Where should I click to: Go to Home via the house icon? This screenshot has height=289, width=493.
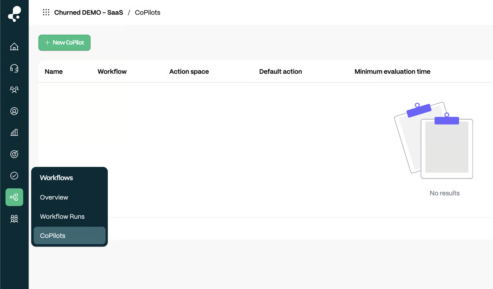click(x=14, y=47)
